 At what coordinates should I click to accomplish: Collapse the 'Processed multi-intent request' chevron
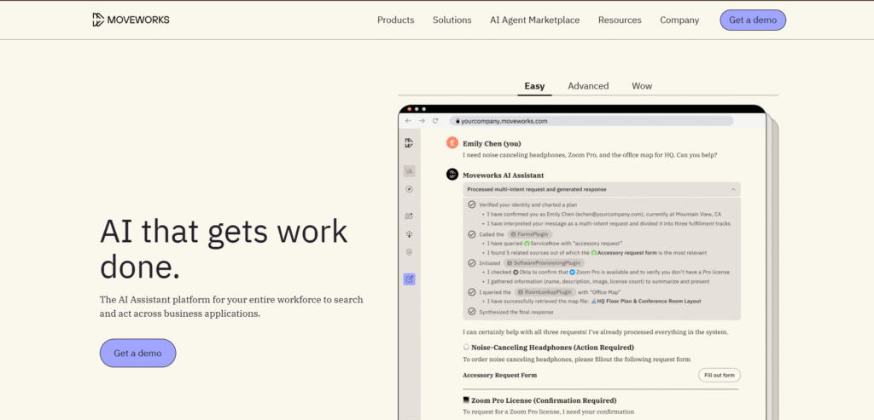(733, 189)
